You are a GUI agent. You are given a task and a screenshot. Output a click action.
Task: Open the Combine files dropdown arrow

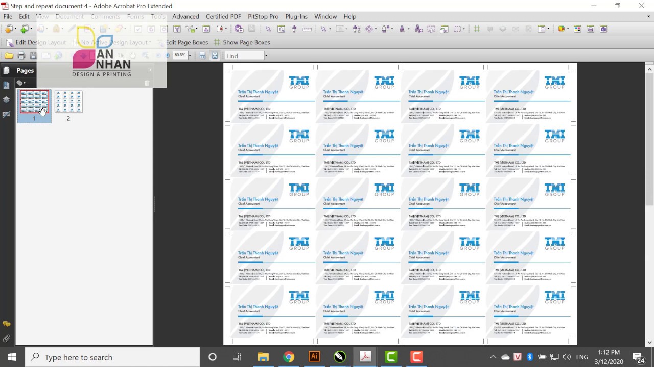pyautogui.click(x=31, y=29)
